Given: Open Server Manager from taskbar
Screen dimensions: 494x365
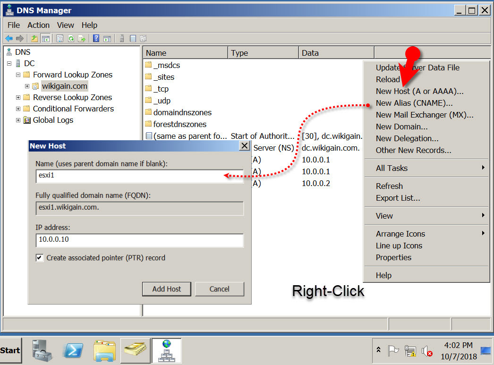Looking at the screenshot, I should (x=42, y=350).
